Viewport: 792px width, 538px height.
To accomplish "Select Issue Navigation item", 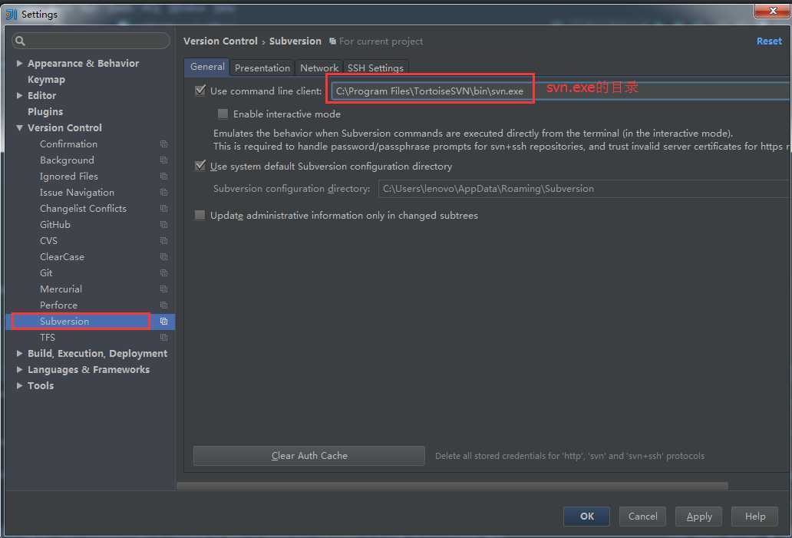I will pos(78,193).
